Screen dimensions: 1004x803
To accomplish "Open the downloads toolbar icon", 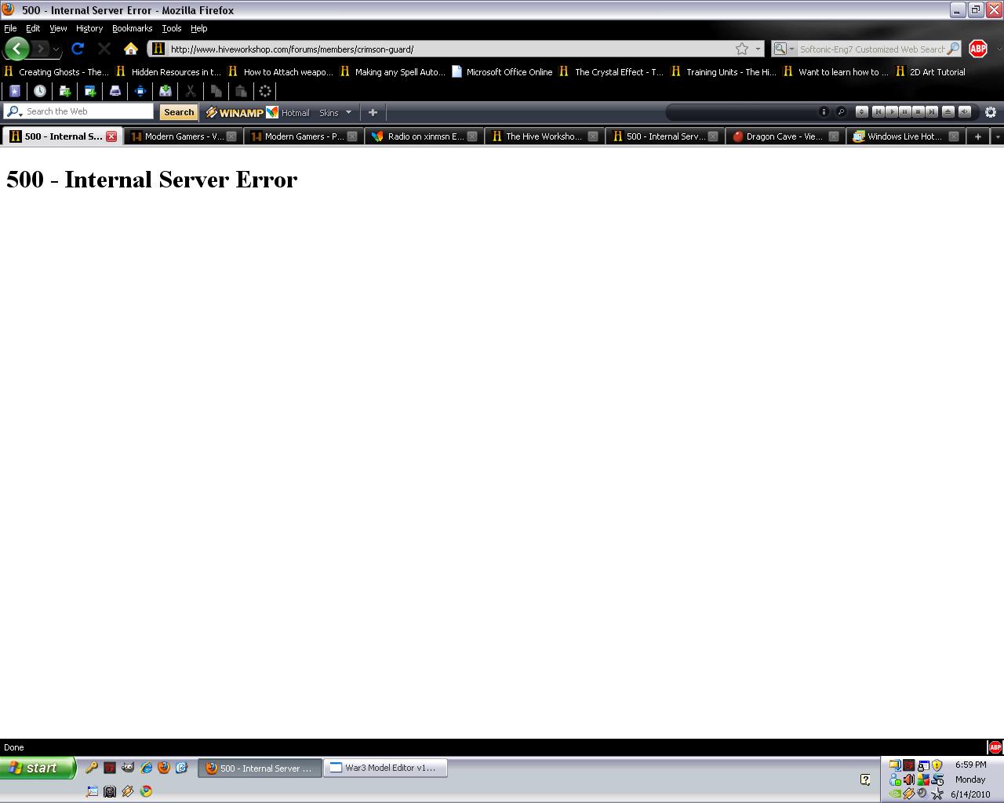I will (166, 91).
